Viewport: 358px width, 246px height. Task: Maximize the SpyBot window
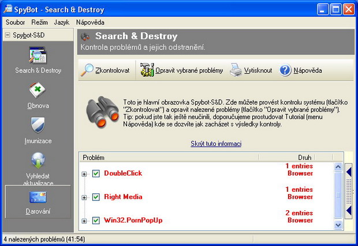335,10
